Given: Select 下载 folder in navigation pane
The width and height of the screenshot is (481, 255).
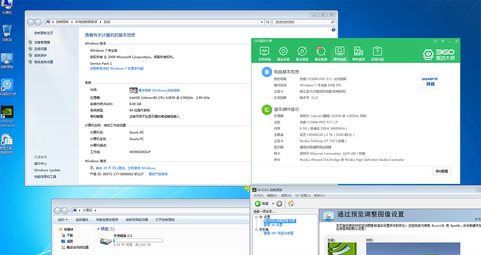Looking at the screenshot, I should point(67,235).
